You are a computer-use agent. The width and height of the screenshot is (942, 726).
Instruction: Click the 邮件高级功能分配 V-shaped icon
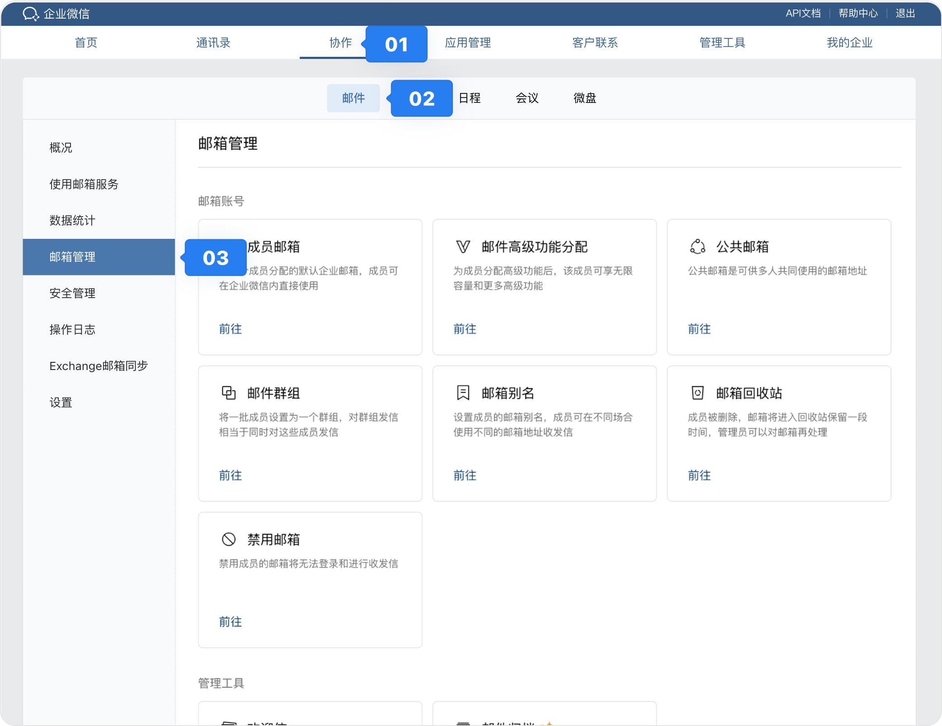pyautogui.click(x=463, y=247)
